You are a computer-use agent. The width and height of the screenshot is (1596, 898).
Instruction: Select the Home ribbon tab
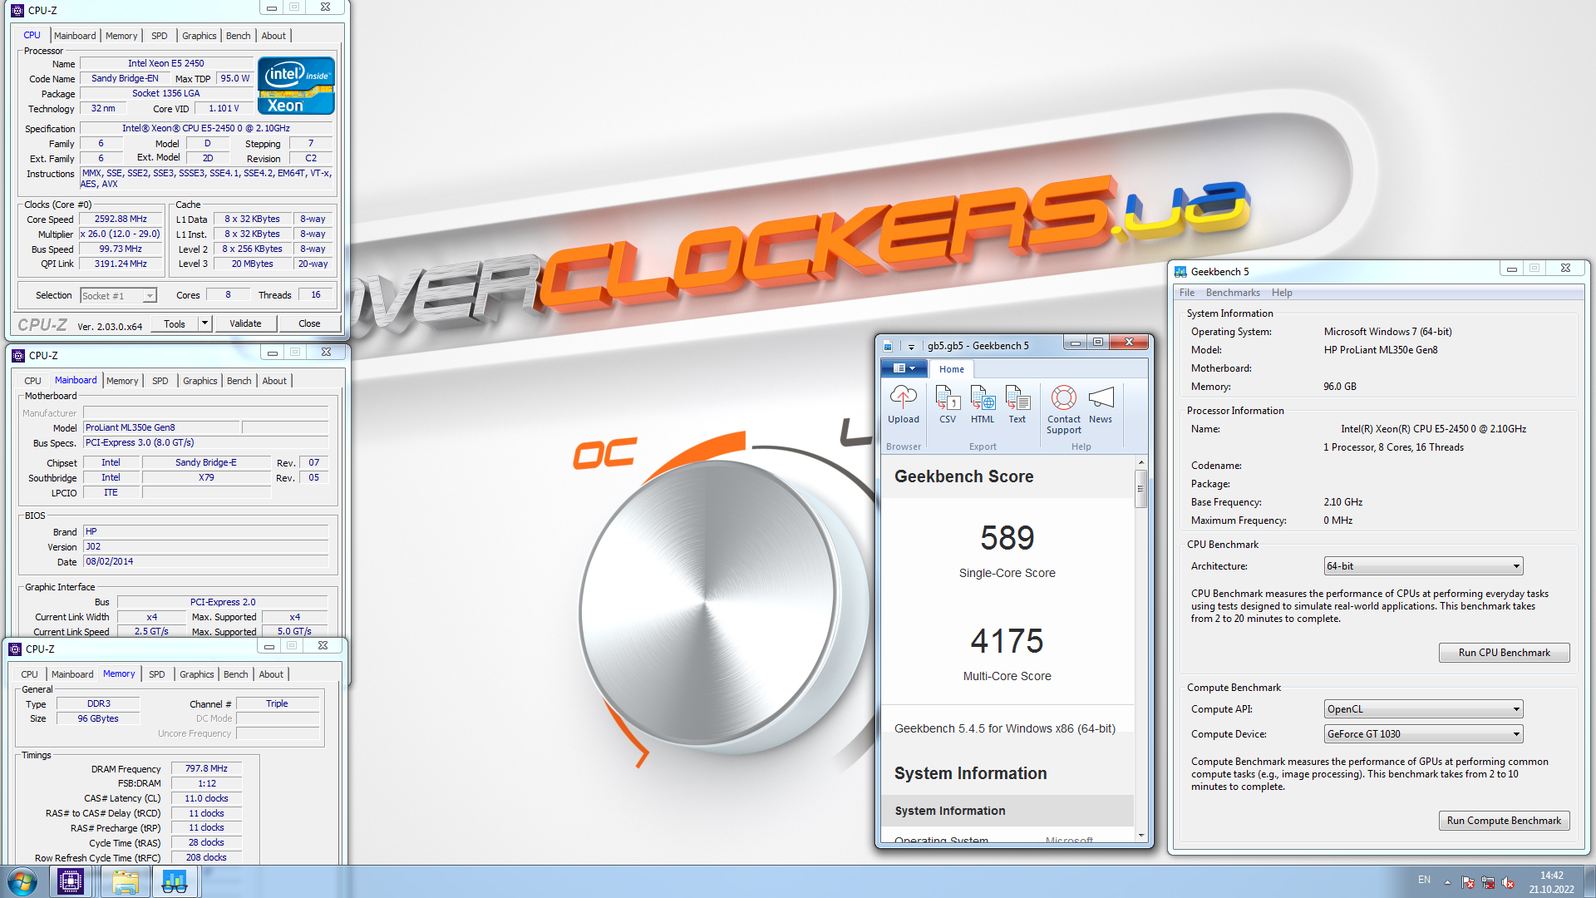click(952, 369)
